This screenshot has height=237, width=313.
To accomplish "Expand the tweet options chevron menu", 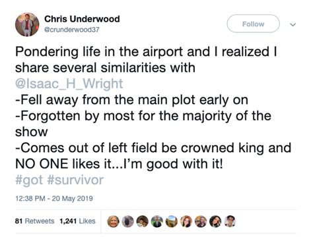I will (293, 24).
